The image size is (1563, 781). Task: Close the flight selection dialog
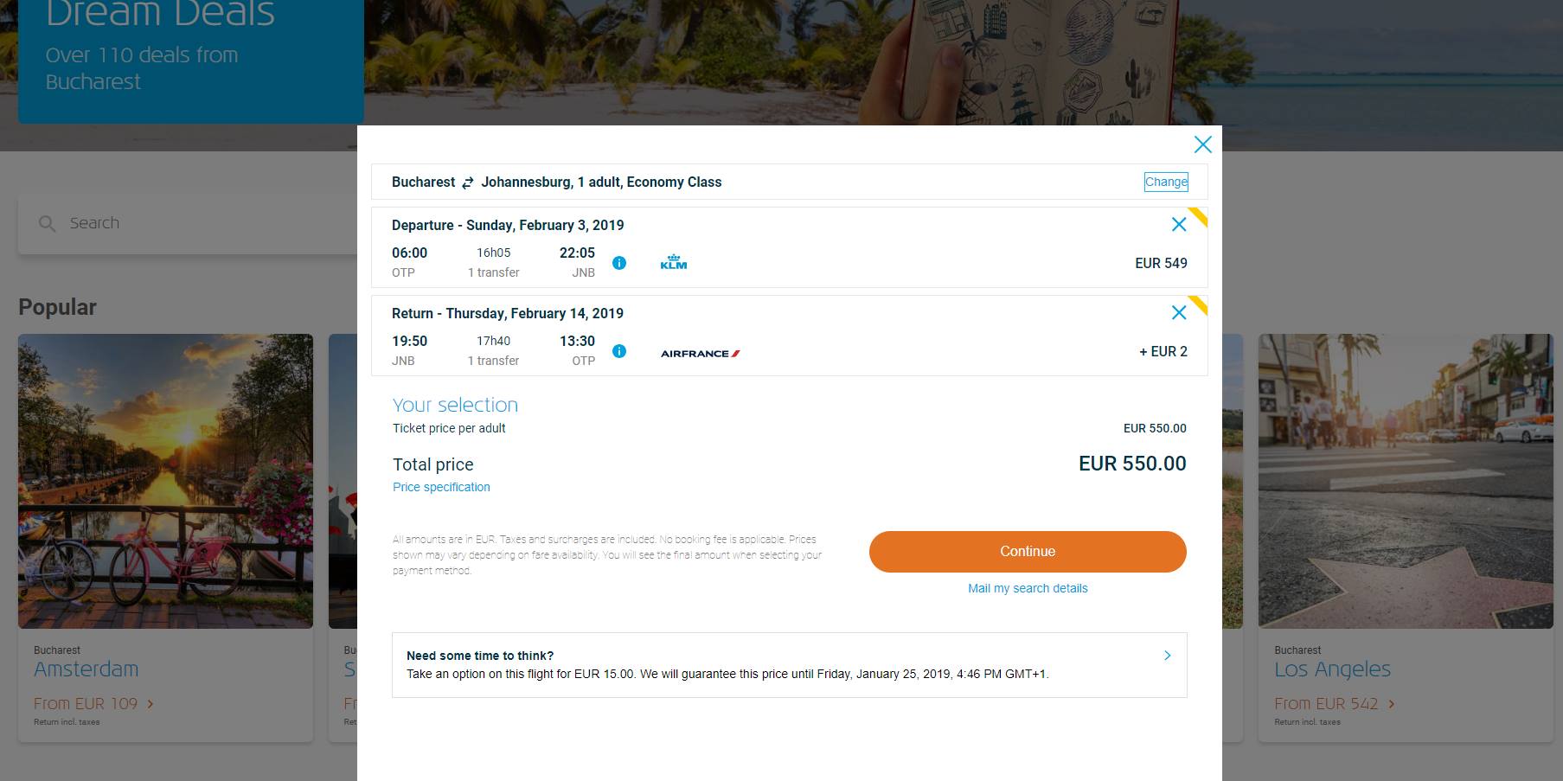coord(1202,144)
